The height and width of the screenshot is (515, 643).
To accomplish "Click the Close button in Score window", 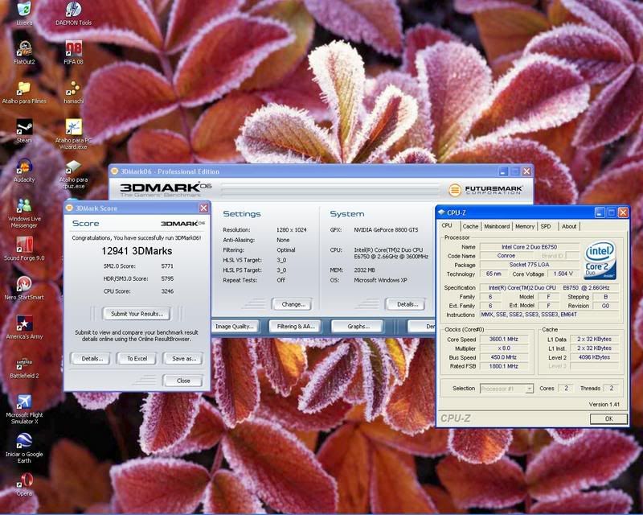I will pos(183,381).
